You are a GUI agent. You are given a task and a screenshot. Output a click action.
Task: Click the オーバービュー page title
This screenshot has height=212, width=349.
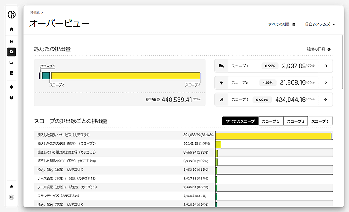tap(59, 24)
